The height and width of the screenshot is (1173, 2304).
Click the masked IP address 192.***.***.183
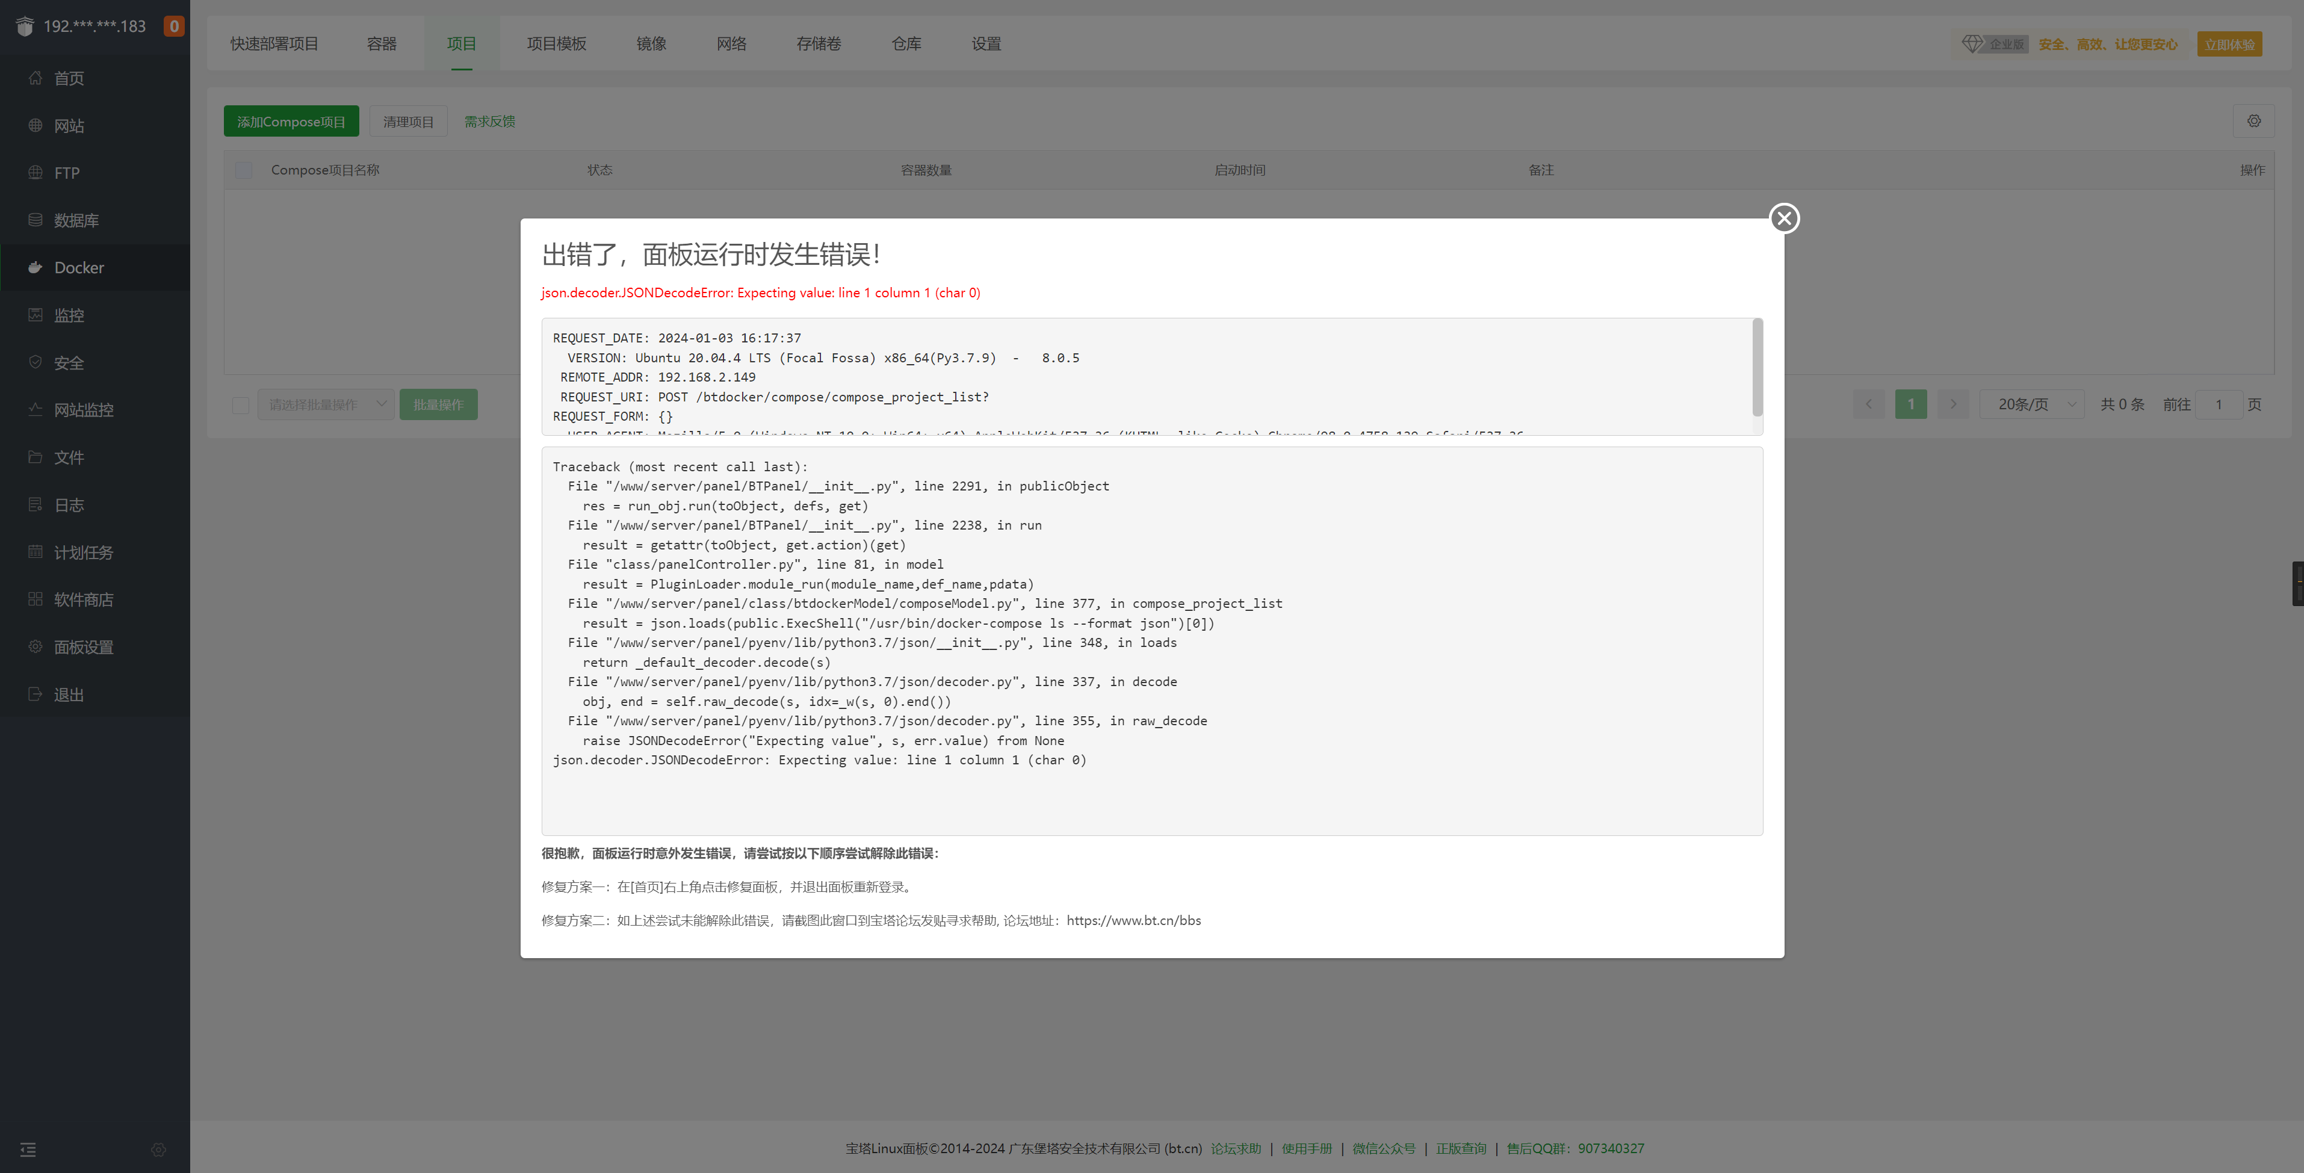coord(95,26)
